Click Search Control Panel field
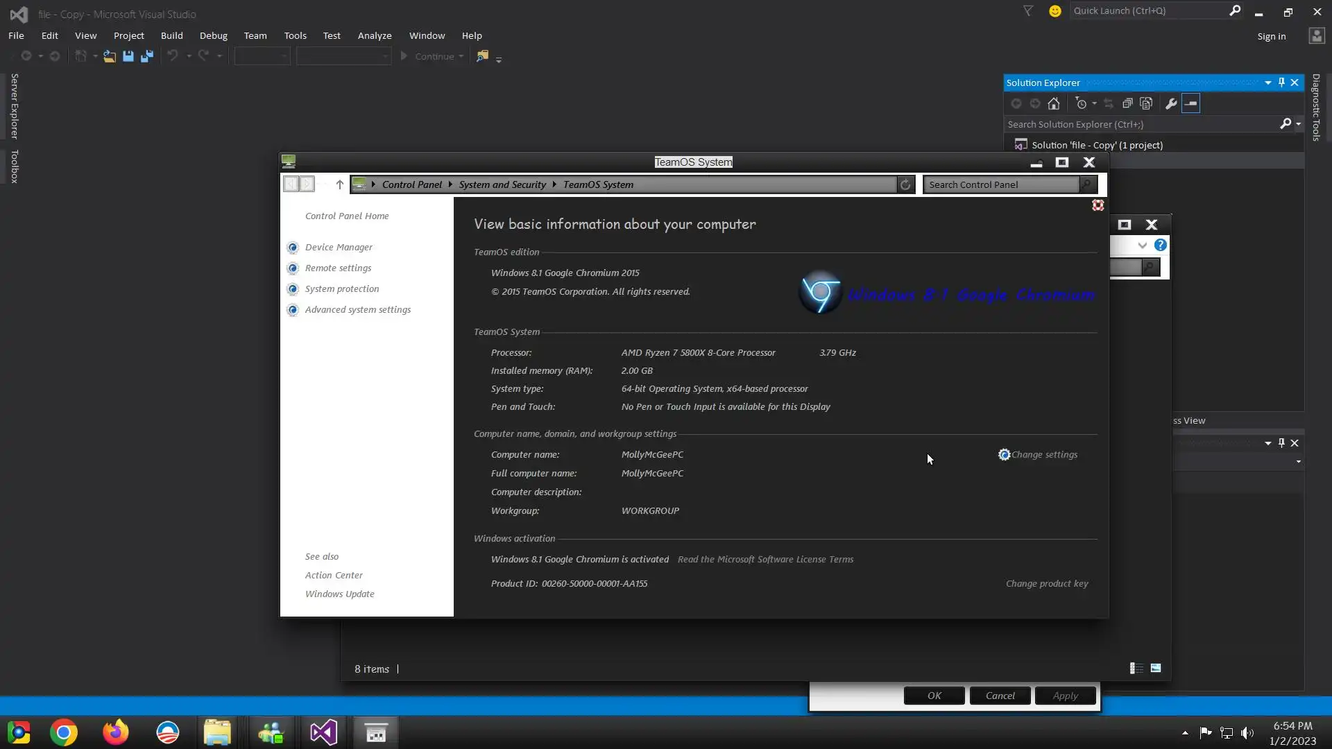 tap(1001, 184)
